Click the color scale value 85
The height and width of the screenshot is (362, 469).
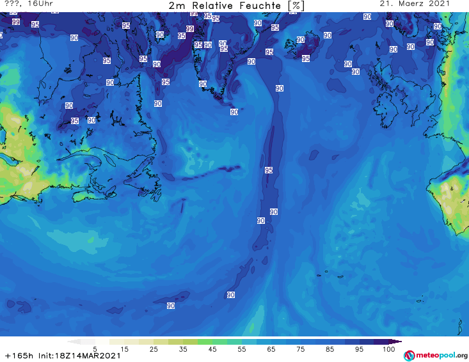330,349
